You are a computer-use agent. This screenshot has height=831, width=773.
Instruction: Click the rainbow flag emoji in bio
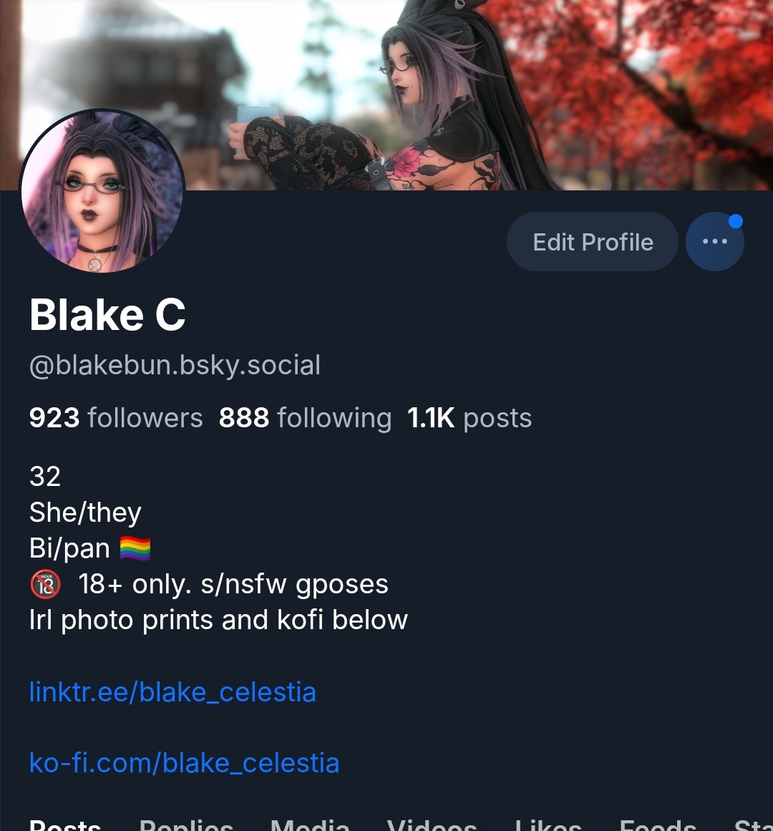[135, 548]
